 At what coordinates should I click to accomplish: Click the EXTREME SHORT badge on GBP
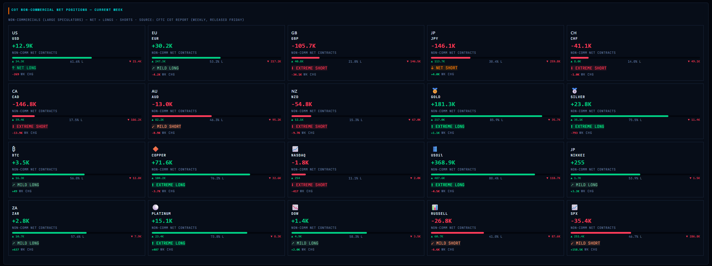309,68
